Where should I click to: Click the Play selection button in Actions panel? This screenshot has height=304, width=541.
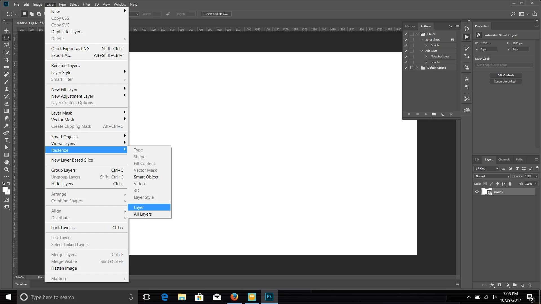[426, 114]
